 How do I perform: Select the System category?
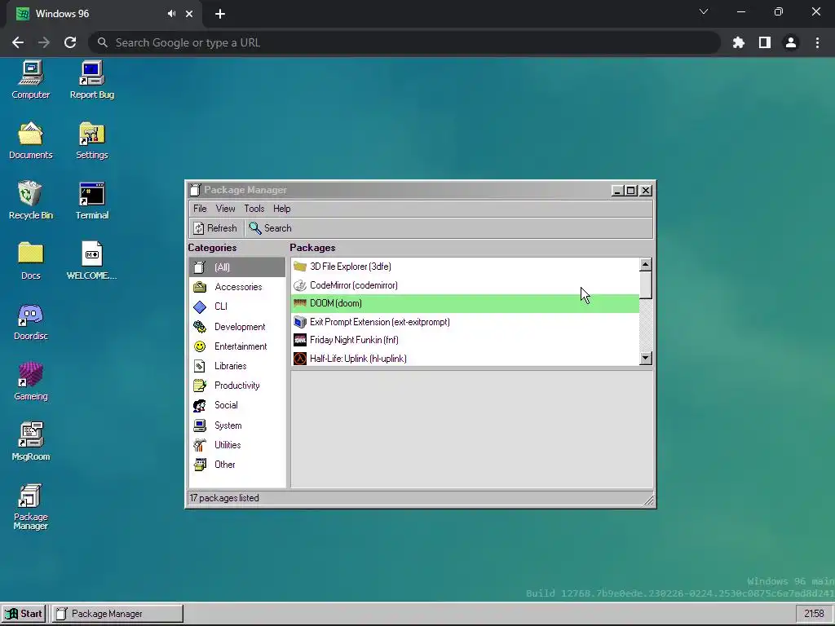237,425
